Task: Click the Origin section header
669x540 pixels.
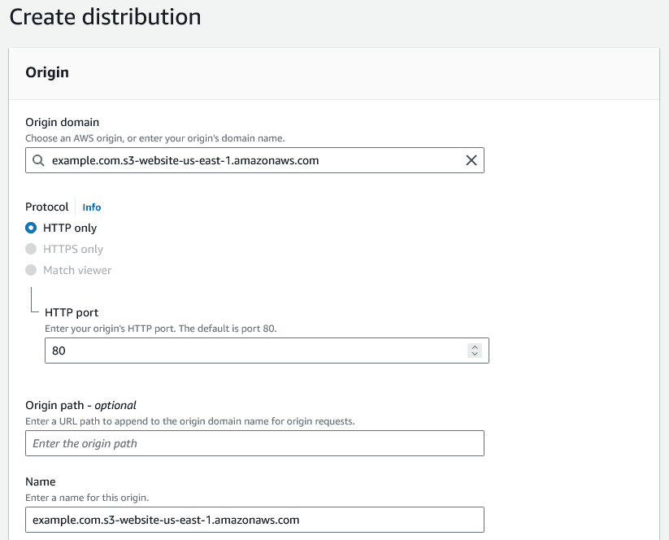Action: (x=46, y=72)
